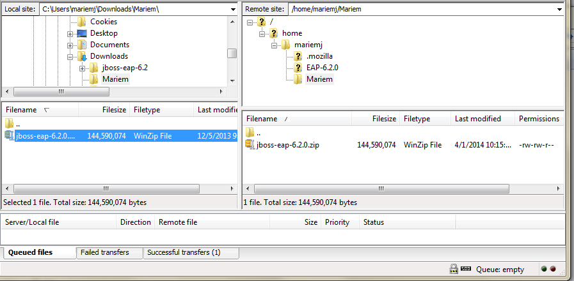Image resolution: width=574 pixels, height=281 pixels.
Task: Click the remote parent directory folder icon
Action: [x=250, y=132]
